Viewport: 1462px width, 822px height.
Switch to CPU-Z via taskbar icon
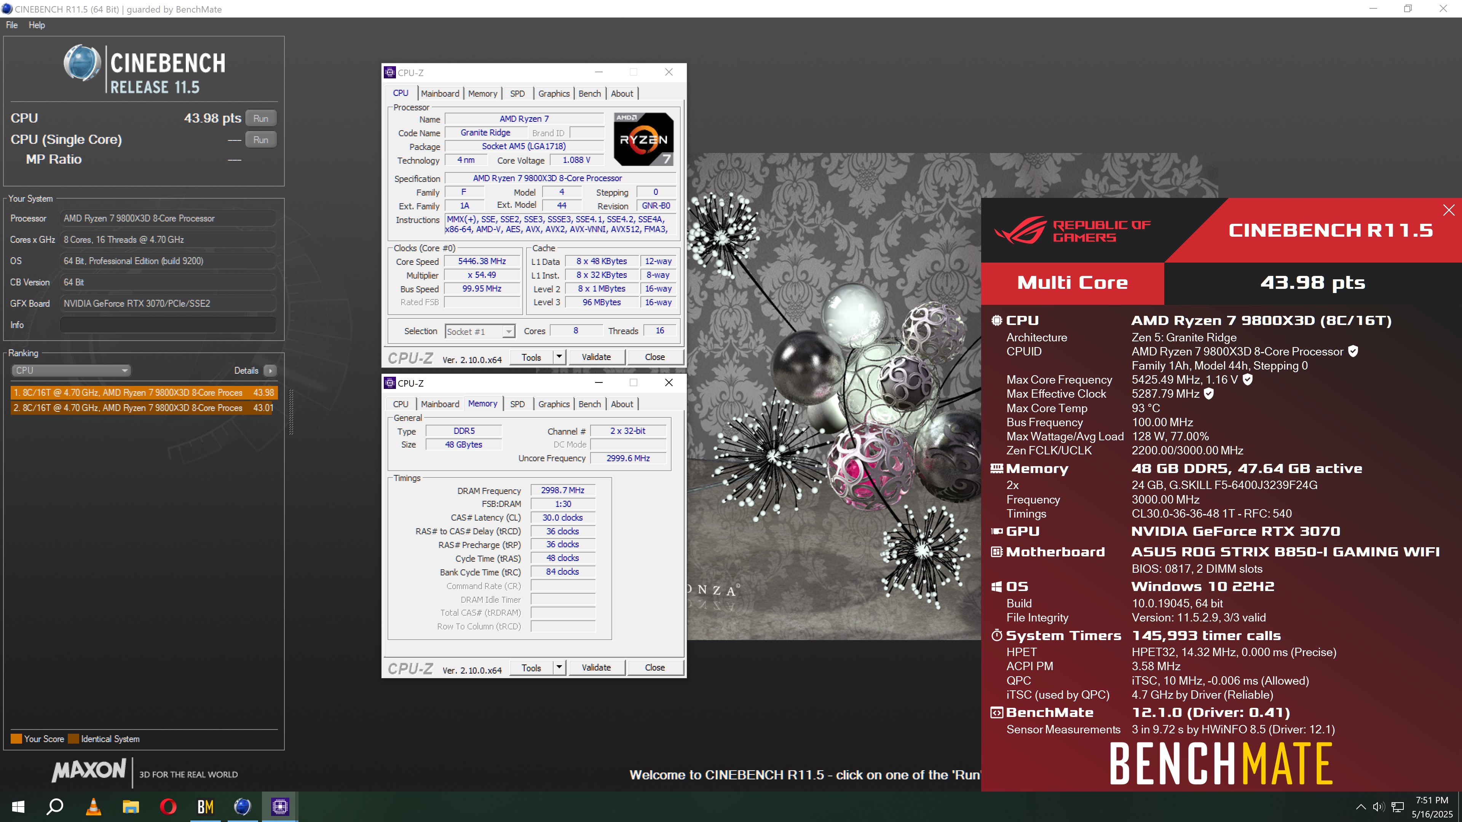280,806
